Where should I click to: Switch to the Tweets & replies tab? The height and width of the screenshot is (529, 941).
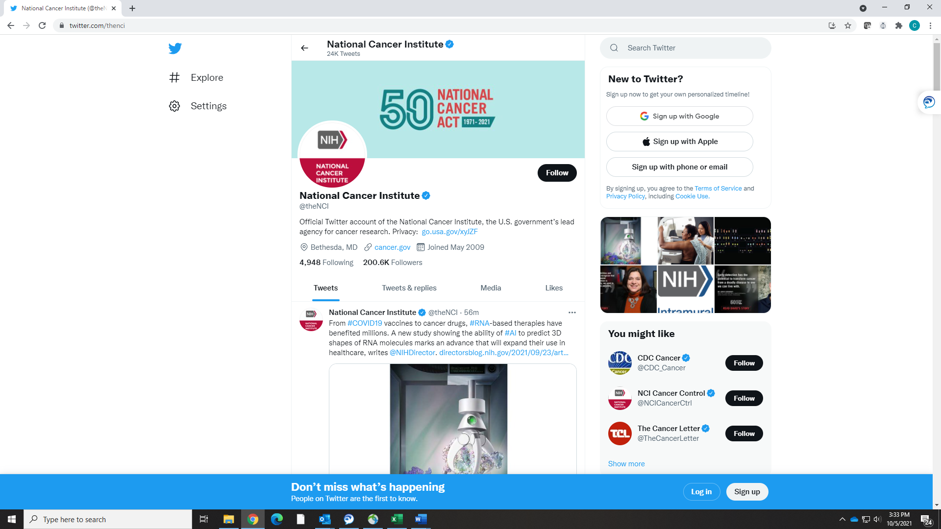[x=409, y=288]
